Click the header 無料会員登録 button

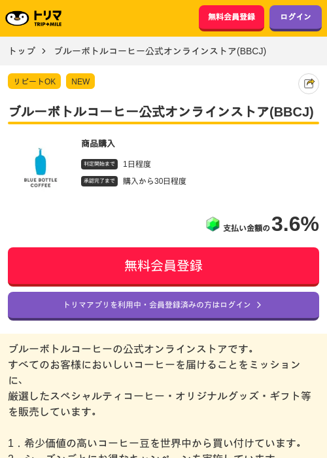(232, 18)
